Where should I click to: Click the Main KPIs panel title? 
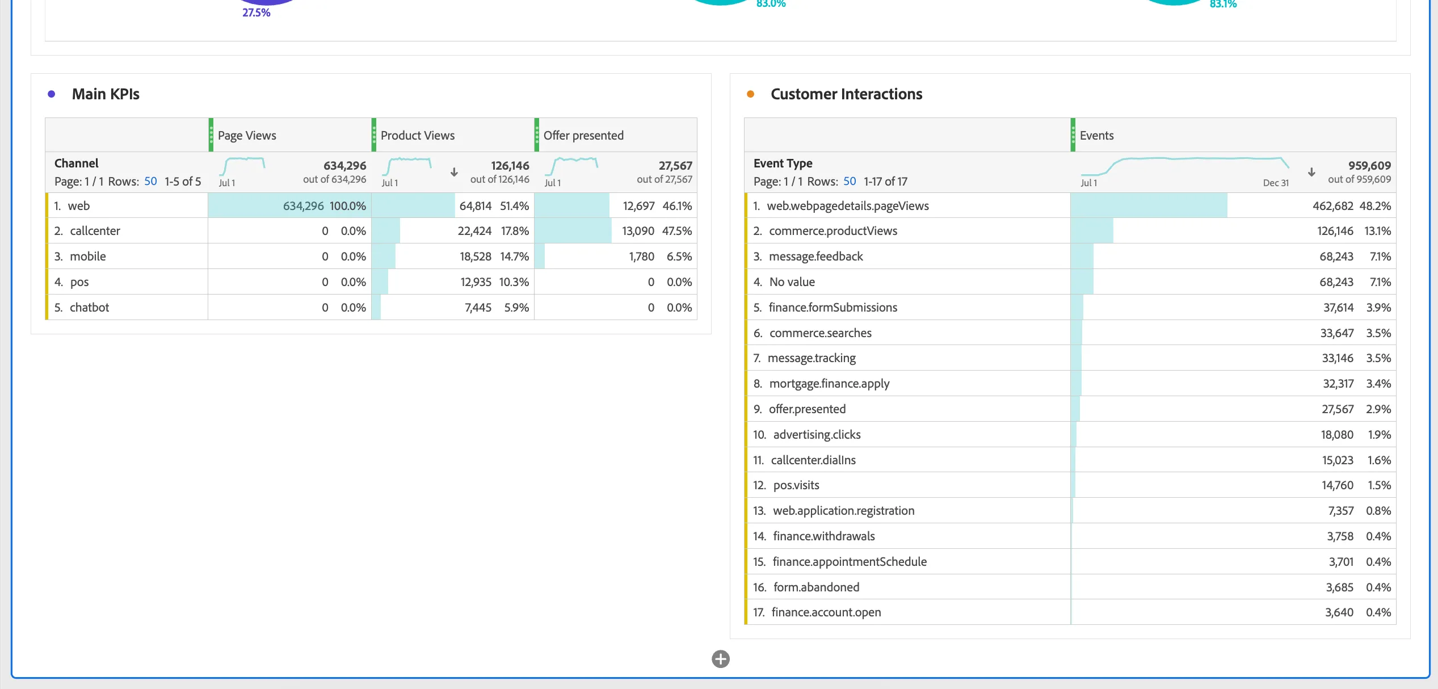106,94
